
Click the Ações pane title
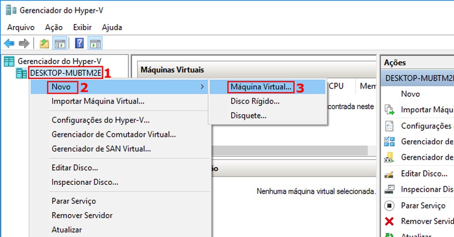(x=395, y=63)
